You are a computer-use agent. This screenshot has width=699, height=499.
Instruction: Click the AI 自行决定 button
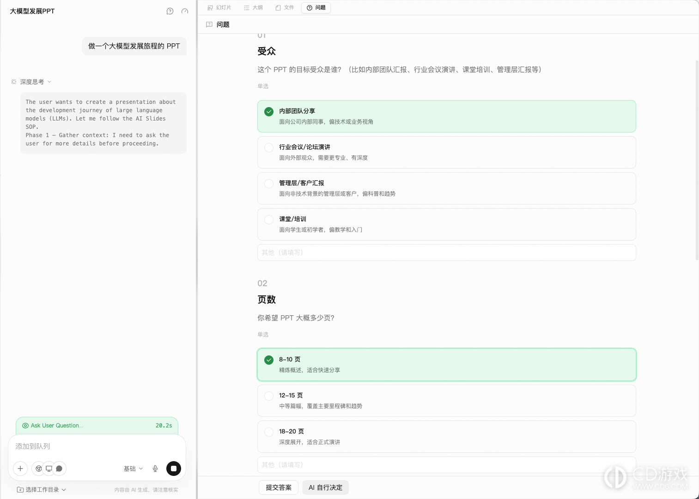click(326, 487)
